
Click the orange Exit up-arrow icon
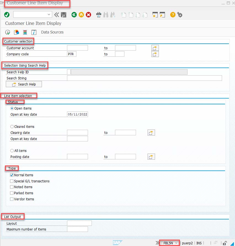coord(81,15)
